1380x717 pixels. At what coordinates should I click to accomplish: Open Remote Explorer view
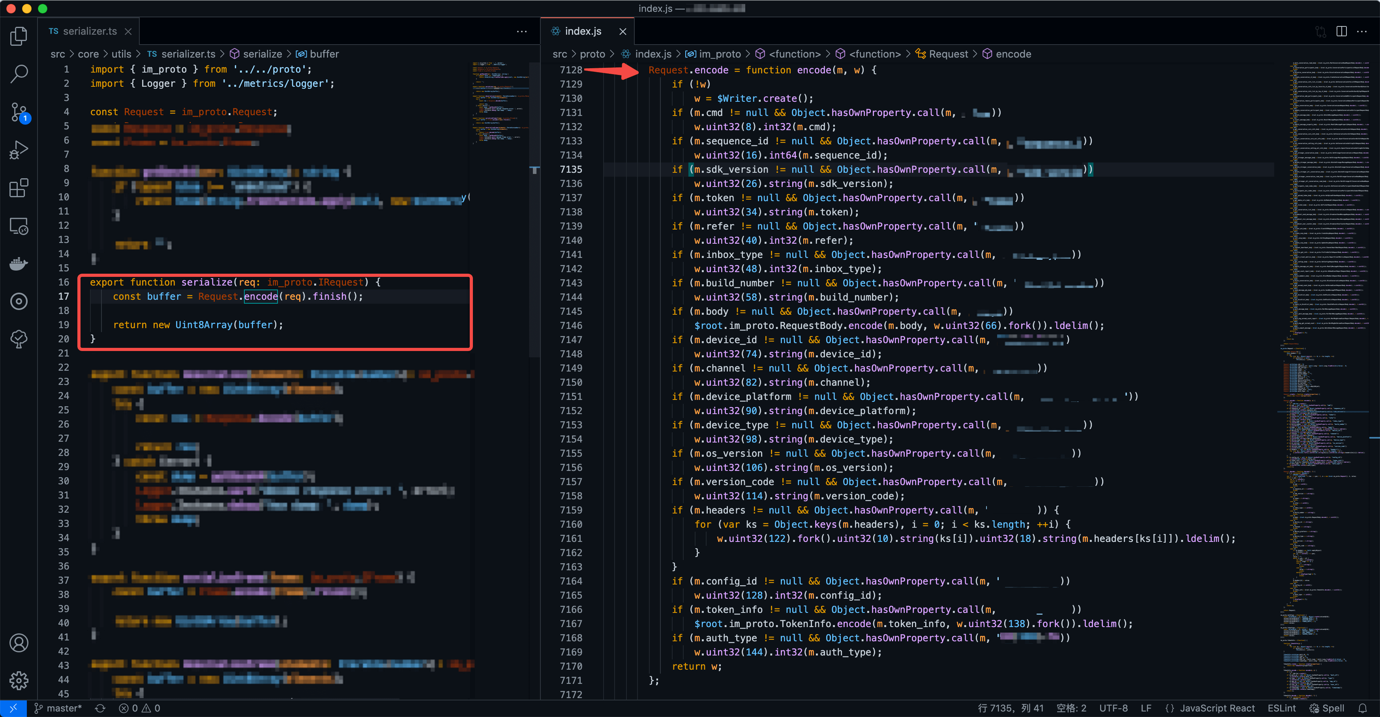19,226
